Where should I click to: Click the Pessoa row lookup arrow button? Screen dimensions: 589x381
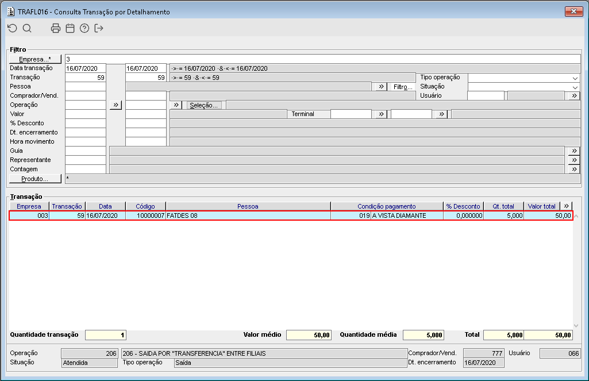pyautogui.click(x=381, y=87)
